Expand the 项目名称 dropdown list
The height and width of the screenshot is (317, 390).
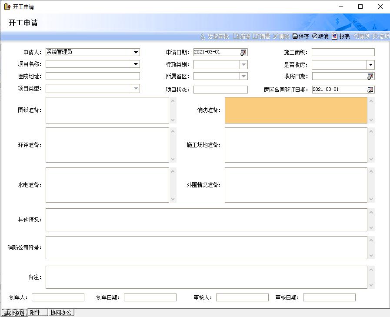[136, 64]
